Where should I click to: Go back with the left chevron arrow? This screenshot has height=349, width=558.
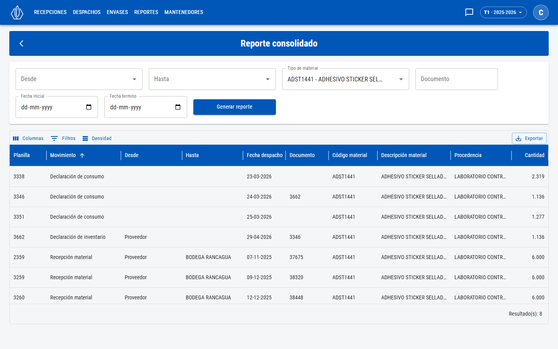22,43
